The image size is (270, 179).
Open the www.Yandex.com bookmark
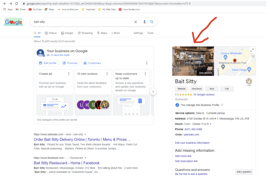coord(129,10)
